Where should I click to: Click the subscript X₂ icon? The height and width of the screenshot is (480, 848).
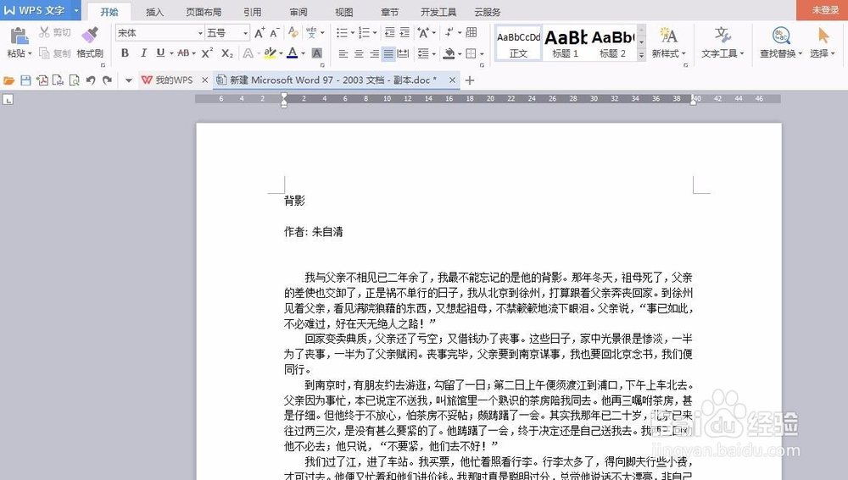(x=227, y=53)
